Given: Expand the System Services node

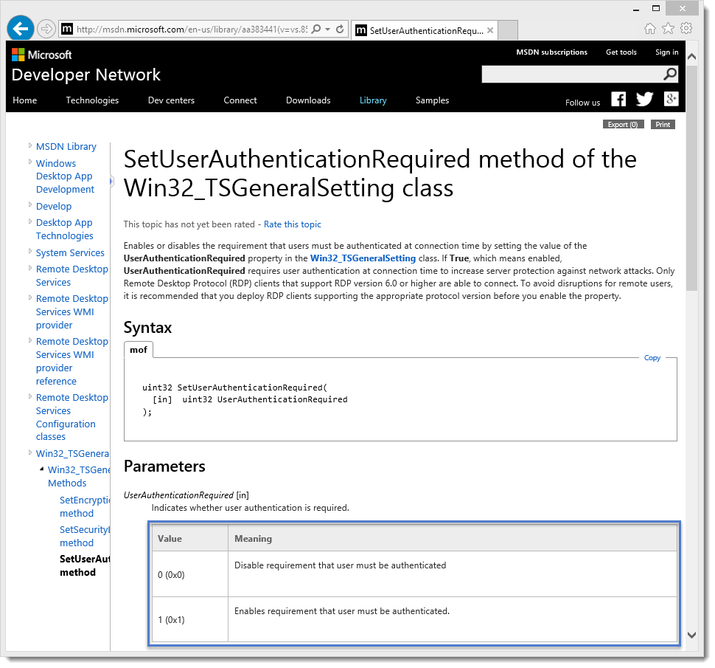Looking at the screenshot, I should tap(30, 252).
